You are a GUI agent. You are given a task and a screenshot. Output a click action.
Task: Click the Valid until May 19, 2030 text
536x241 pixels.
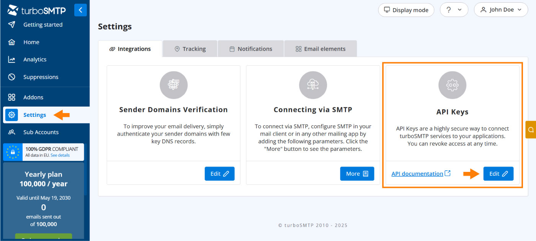[44, 198]
